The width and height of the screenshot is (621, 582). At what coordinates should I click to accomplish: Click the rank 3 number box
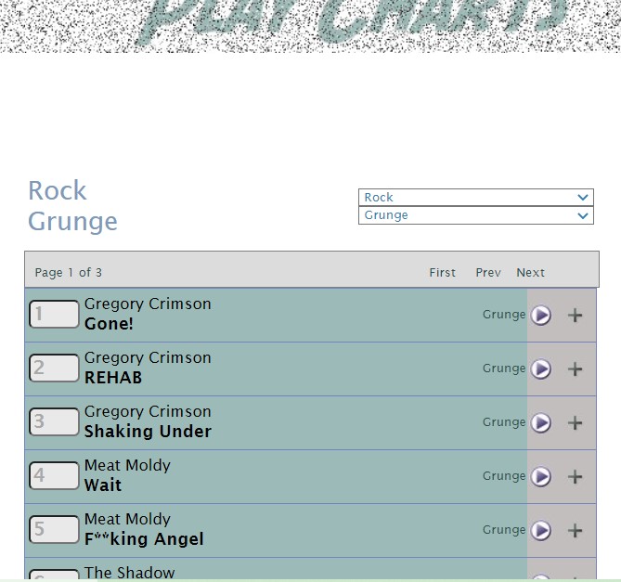pos(54,422)
